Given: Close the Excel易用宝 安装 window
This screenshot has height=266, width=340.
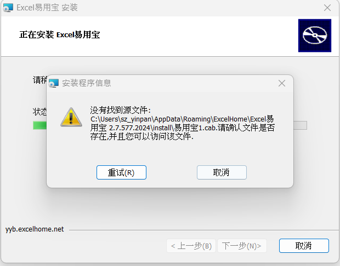Looking at the screenshot, I should point(327,8).
